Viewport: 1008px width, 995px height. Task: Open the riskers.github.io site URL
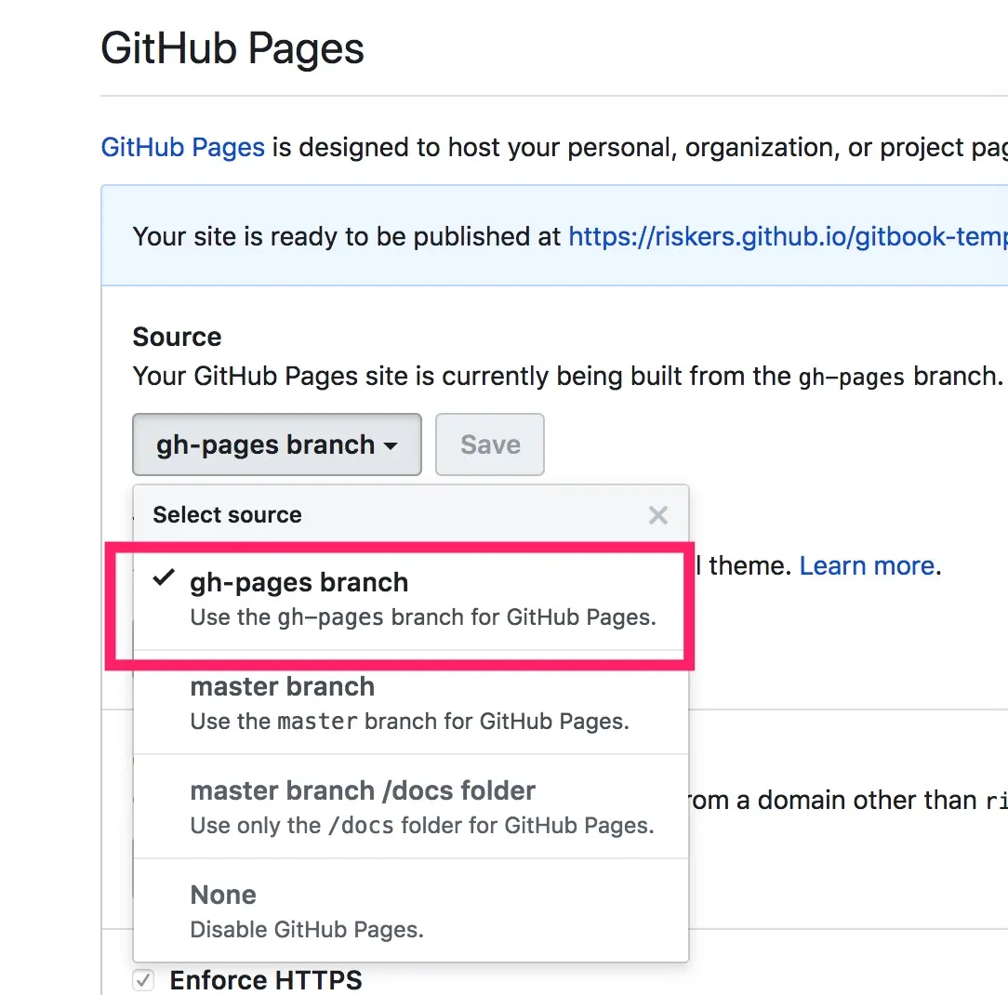789,237
